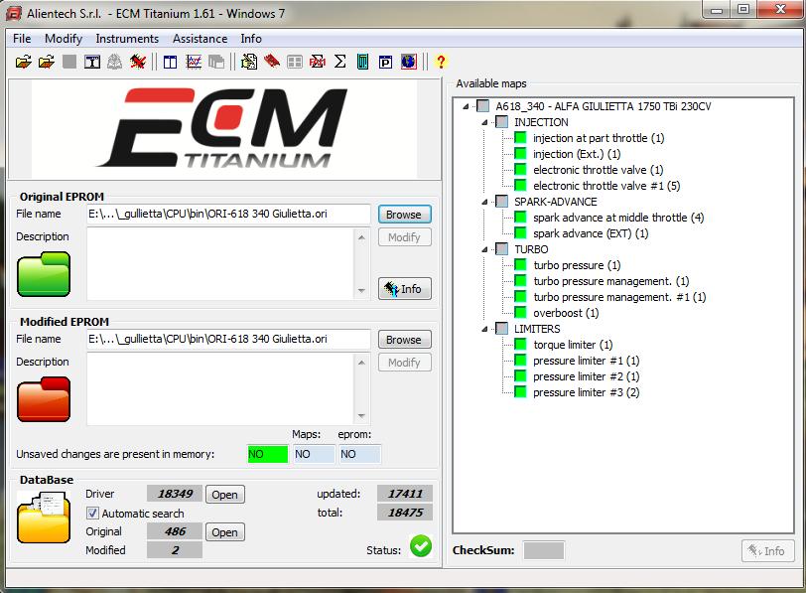Click down arrow of Modified description scrollbar
This screenshot has height=593, width=806.
click(x=362, y=415)
